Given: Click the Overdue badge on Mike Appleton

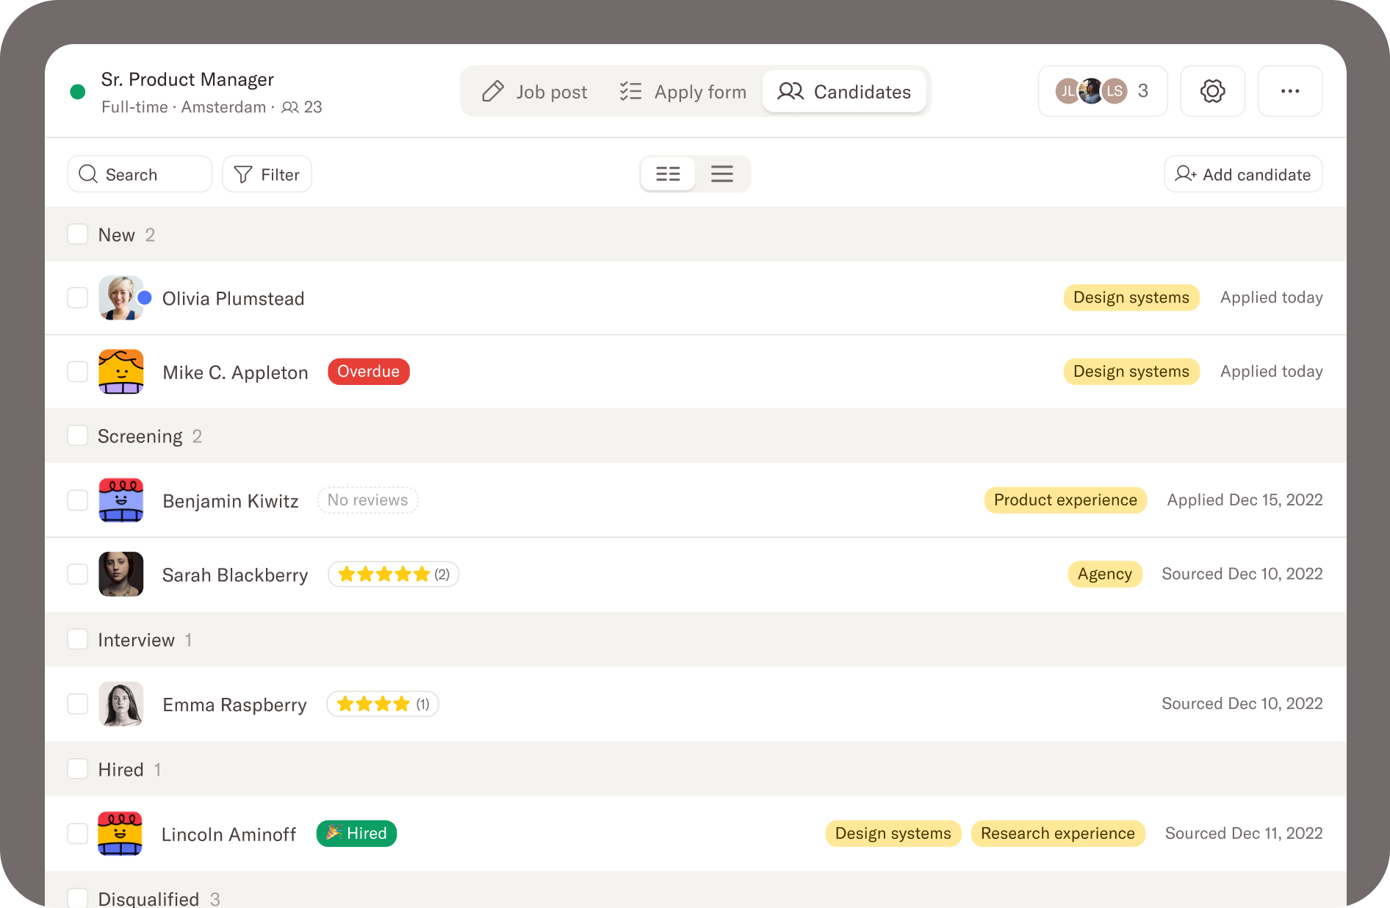Looking at the screenshot, I should (x=368, y=372).
